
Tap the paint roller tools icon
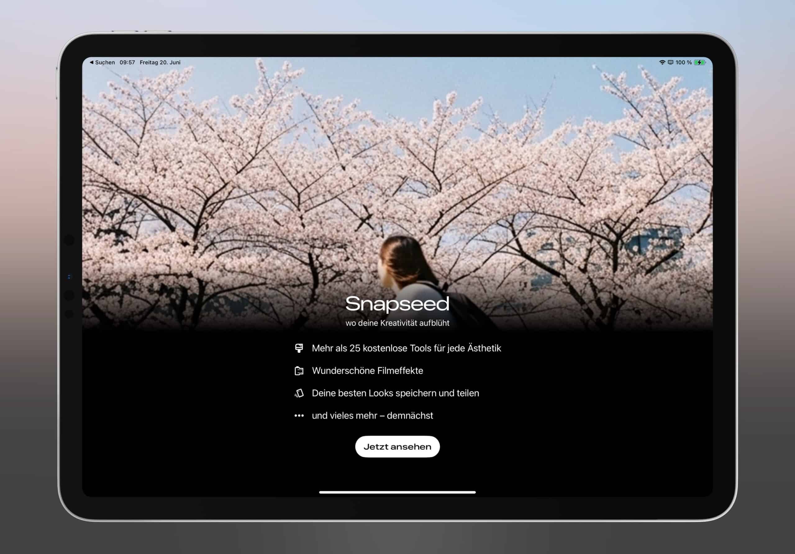pyautogui.click(x=299, y=348)
